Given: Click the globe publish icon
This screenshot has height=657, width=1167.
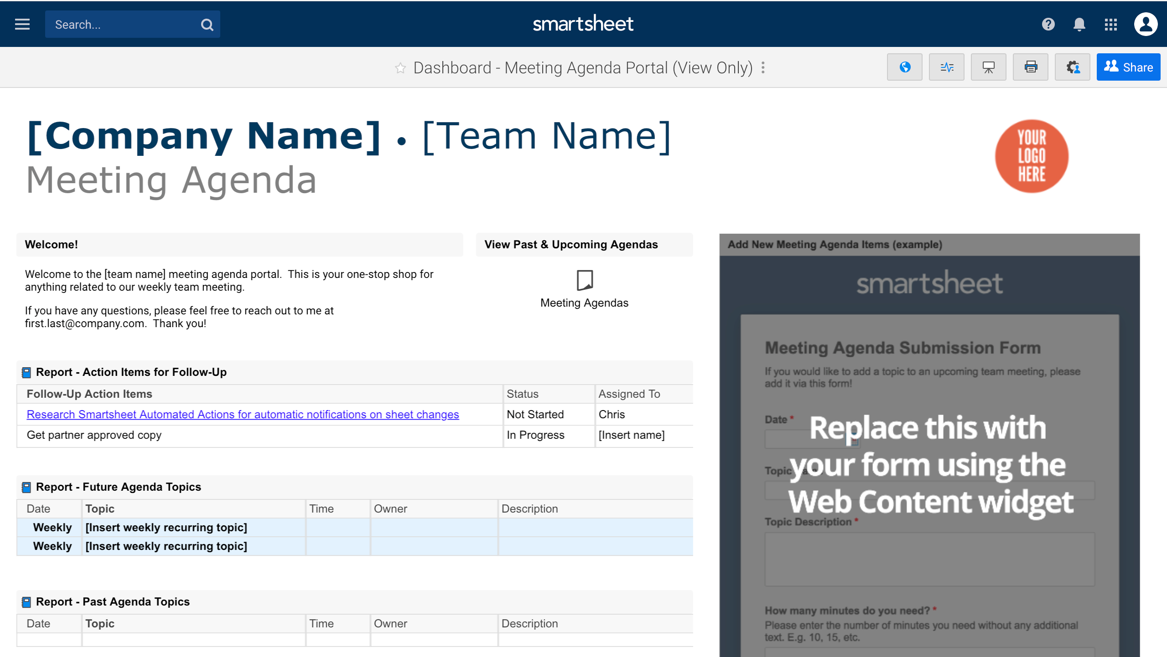Looking at the screenshot, I should click(x=905, y=67).
